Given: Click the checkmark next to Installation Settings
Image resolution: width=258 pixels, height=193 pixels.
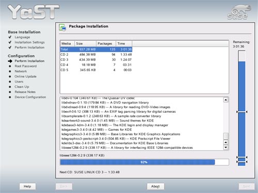Looking at the screenshot, I should click(x=10, y=42).
